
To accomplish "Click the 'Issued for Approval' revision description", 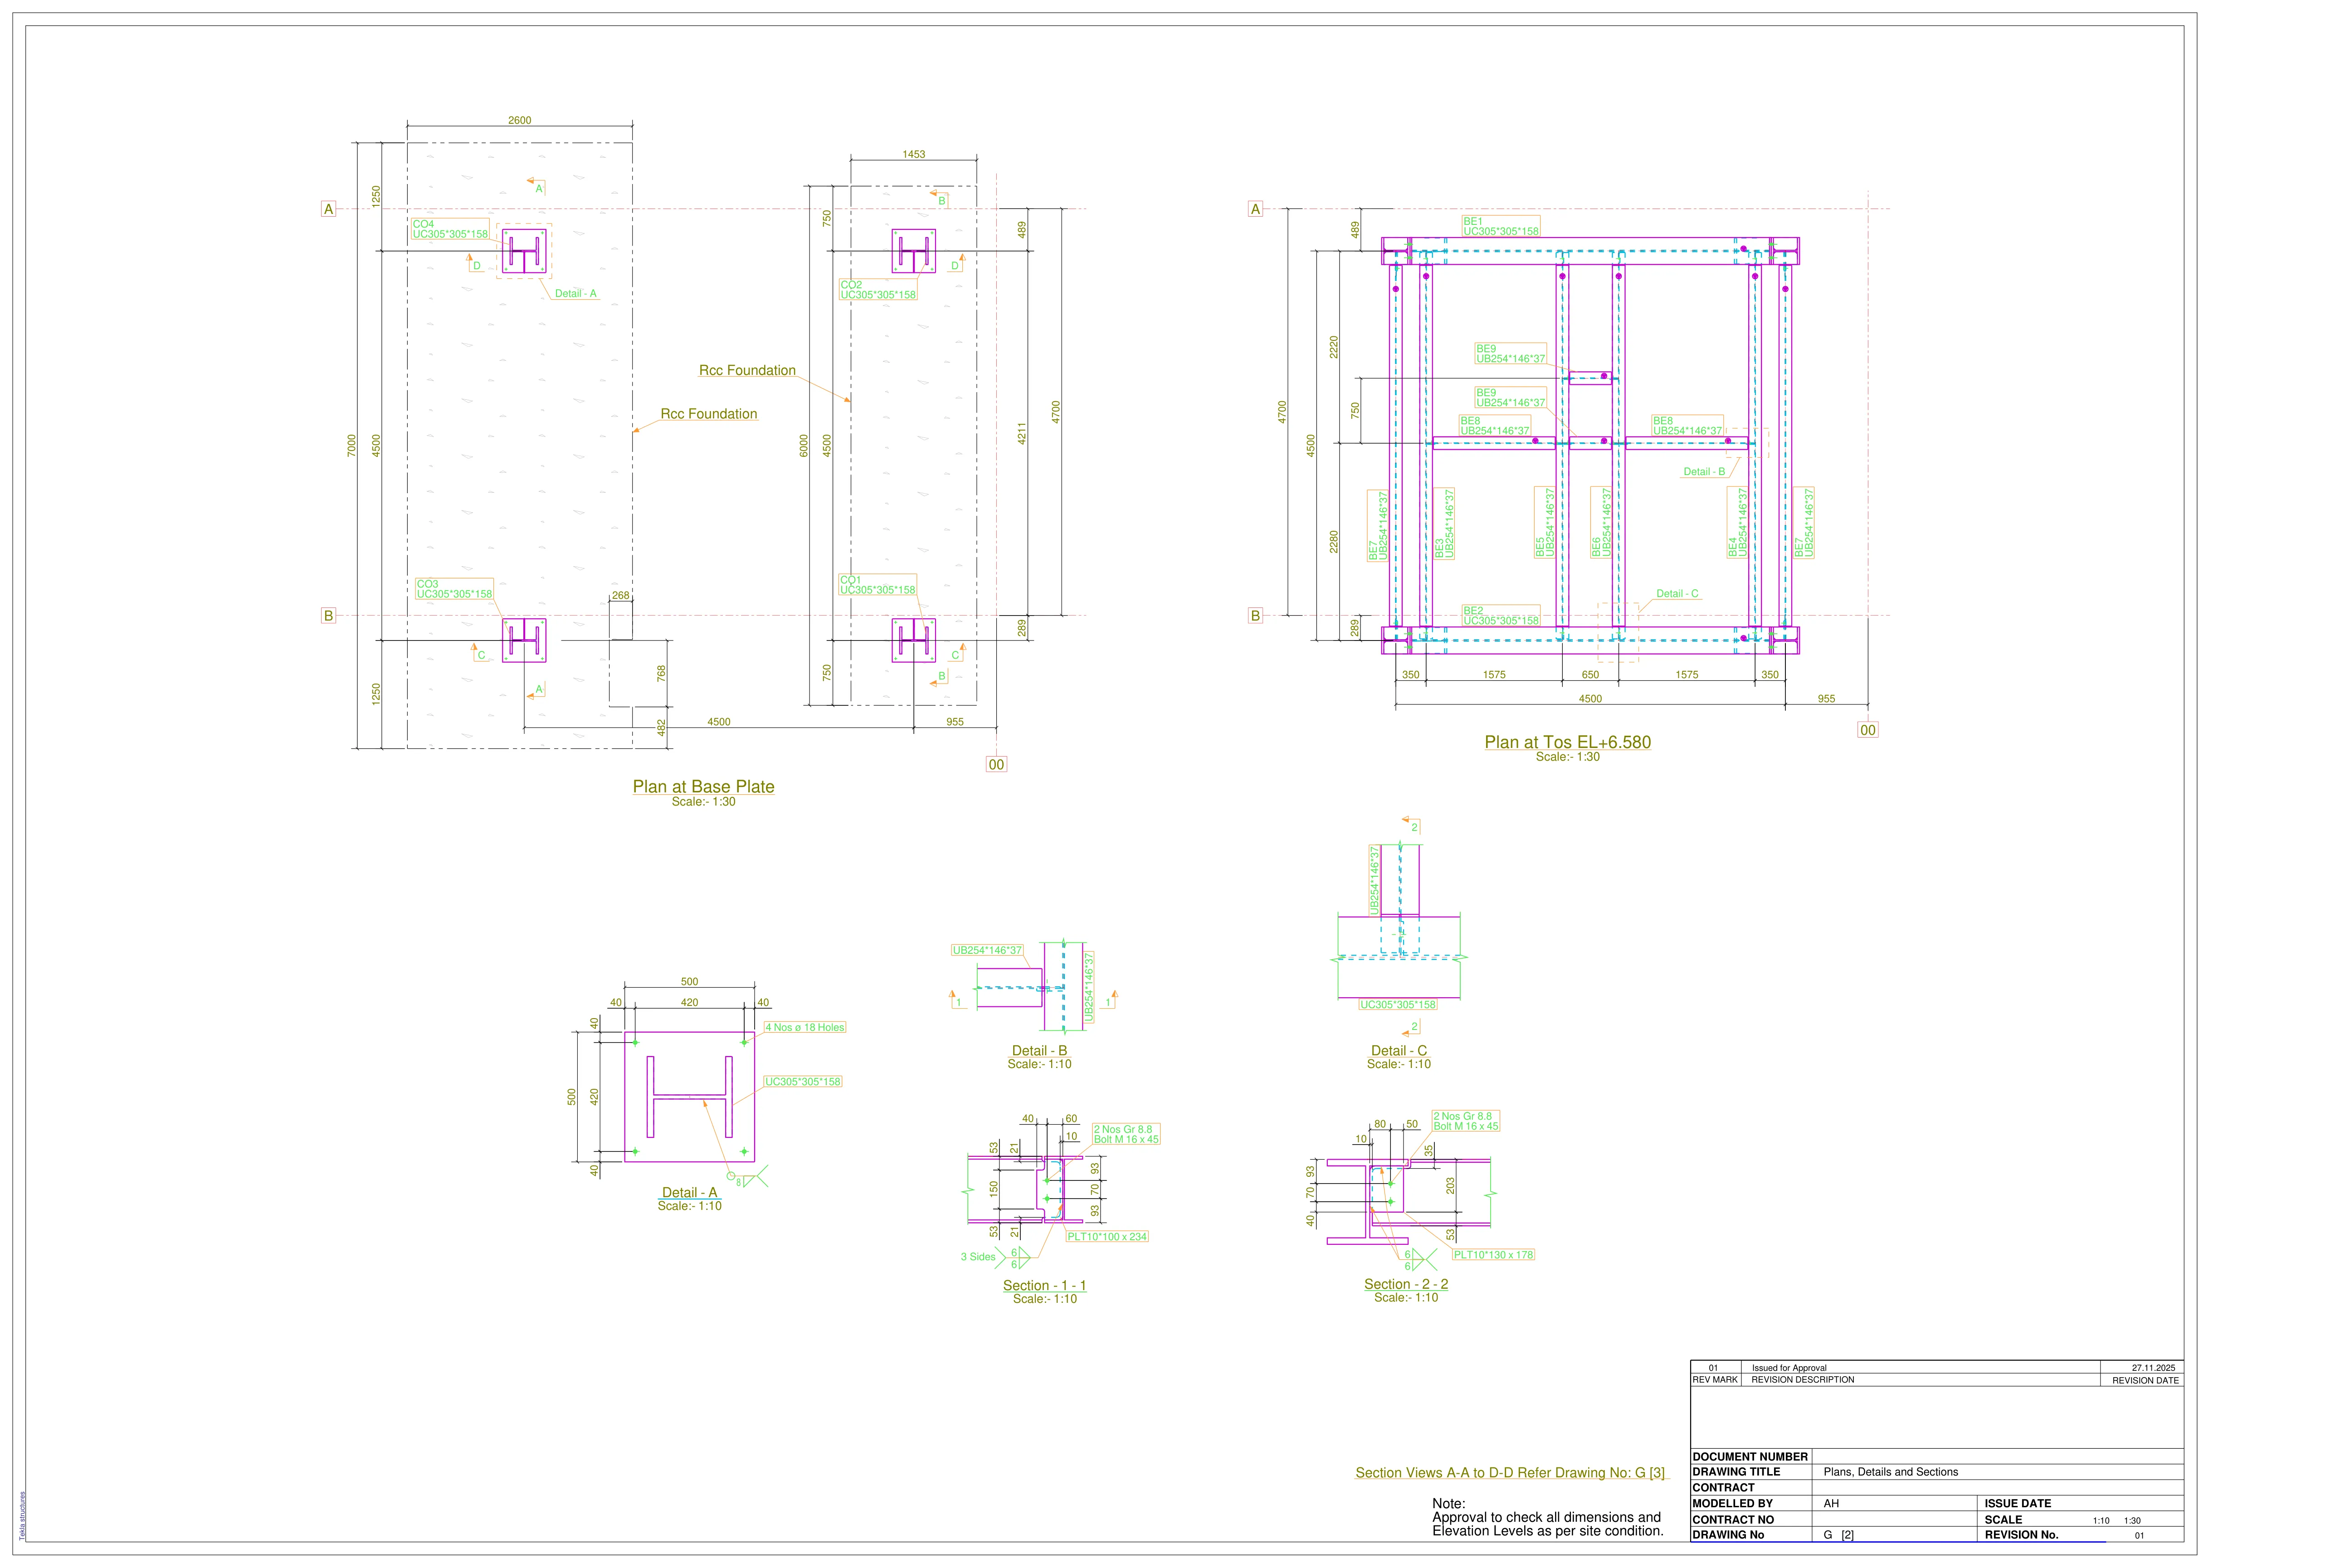I will pyautogui.click(x=1789, y=1368).
